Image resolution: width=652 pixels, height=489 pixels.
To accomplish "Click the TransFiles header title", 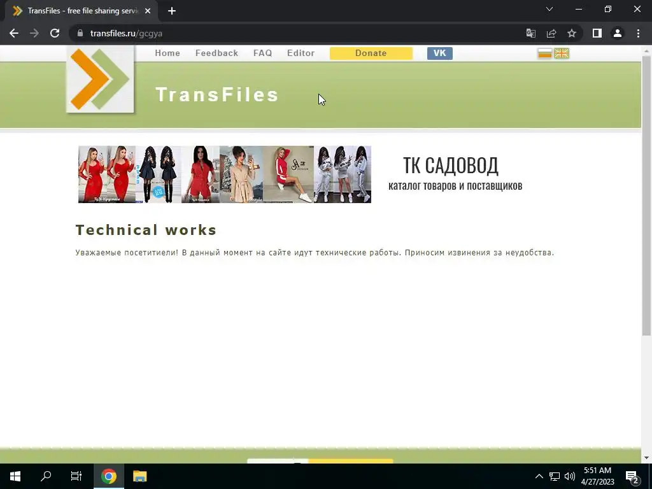I will point(217,94).
